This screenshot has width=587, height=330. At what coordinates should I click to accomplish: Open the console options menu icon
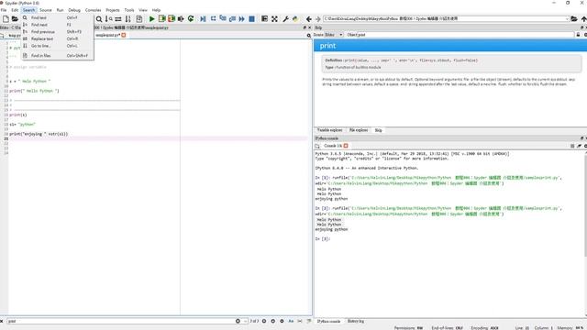(585, 146)
